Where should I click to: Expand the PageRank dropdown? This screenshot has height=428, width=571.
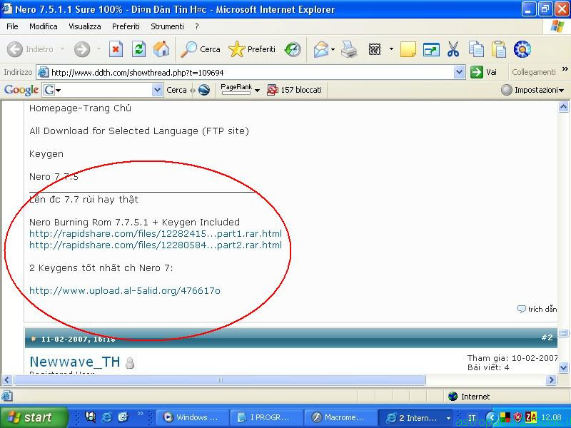(257, 91)
